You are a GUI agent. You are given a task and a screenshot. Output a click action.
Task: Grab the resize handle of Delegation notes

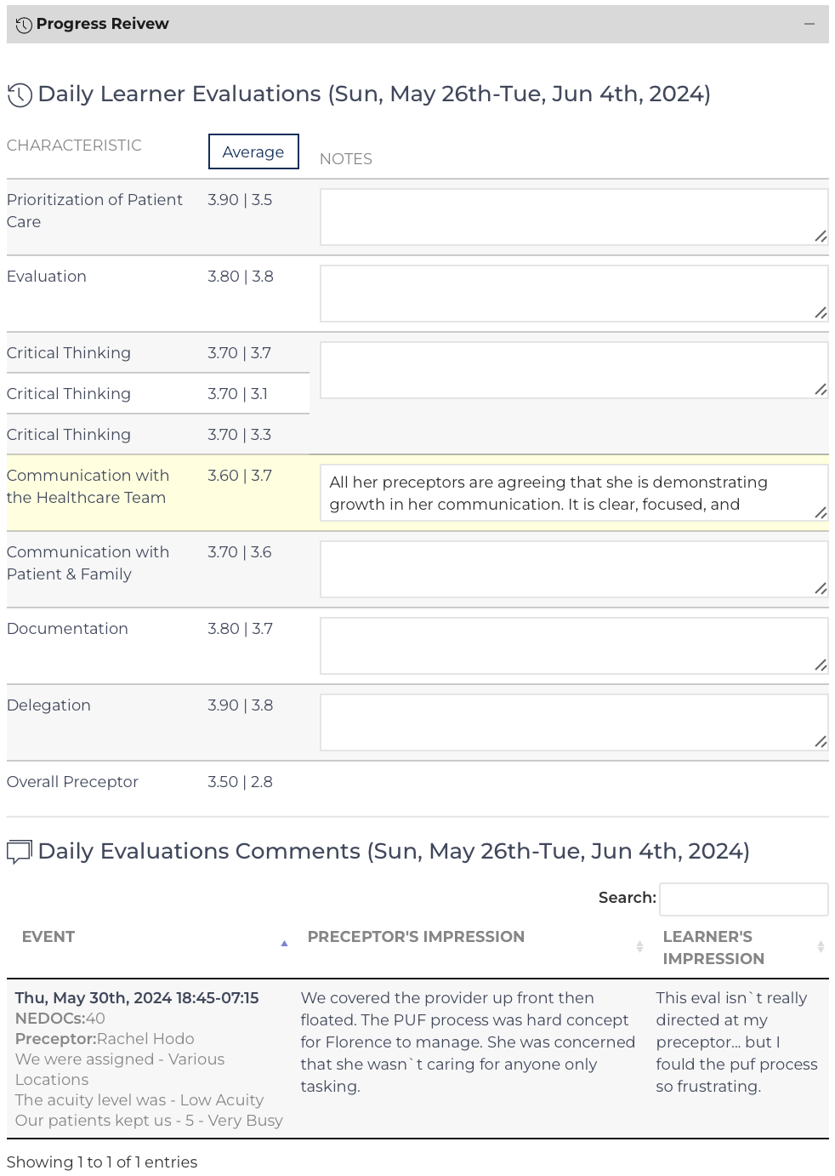(x=821, y=742)
